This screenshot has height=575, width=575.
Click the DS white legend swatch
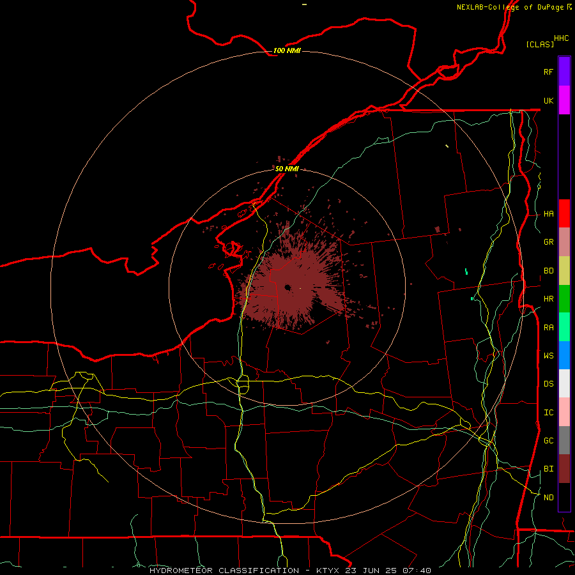[x=564, y=383]
